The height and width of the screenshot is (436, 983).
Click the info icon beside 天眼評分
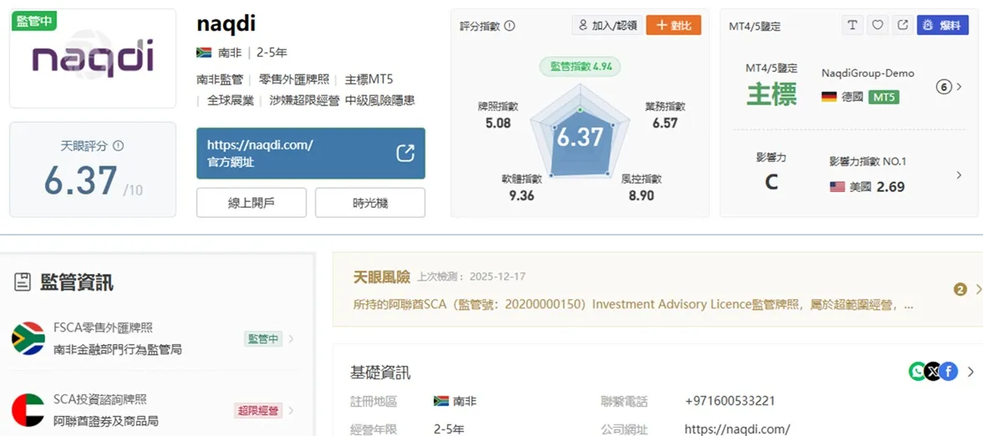118,145
